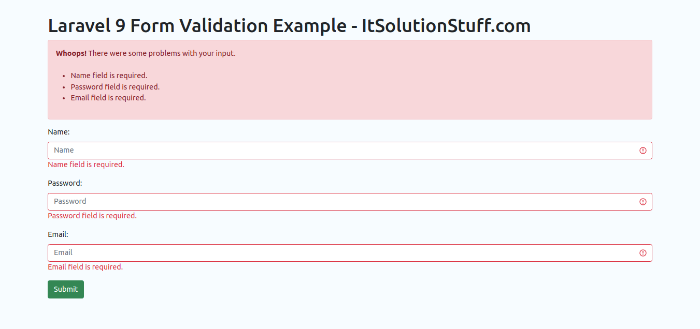This screenshot has width=700, height=329.
Task: Click the Password required bullet in alert
Action: pyautogui.click(x=115, y=87)
